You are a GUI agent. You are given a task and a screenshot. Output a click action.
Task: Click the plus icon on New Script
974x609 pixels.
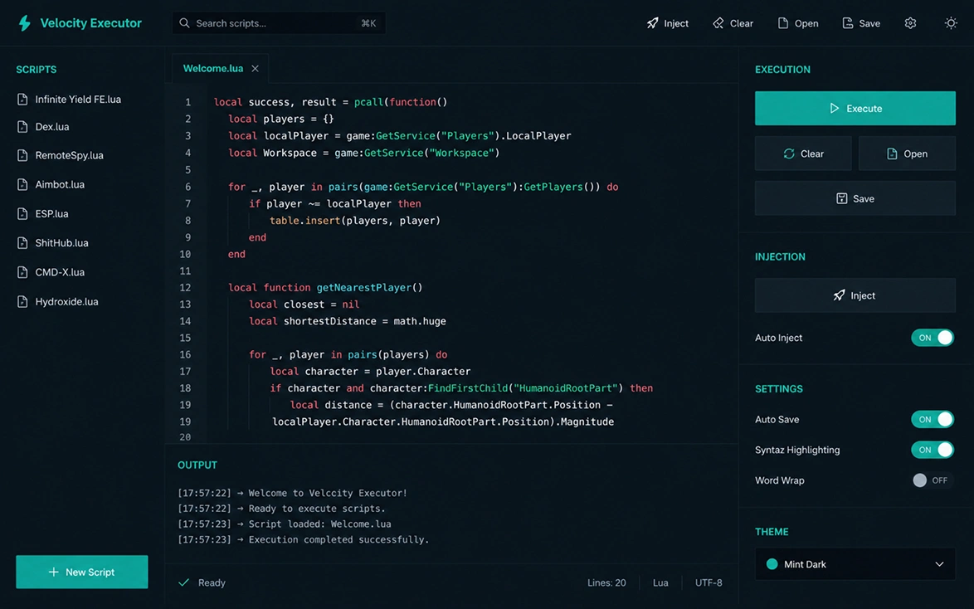click(x=53, y=572)
